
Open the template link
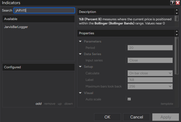[x=167, y=104]
